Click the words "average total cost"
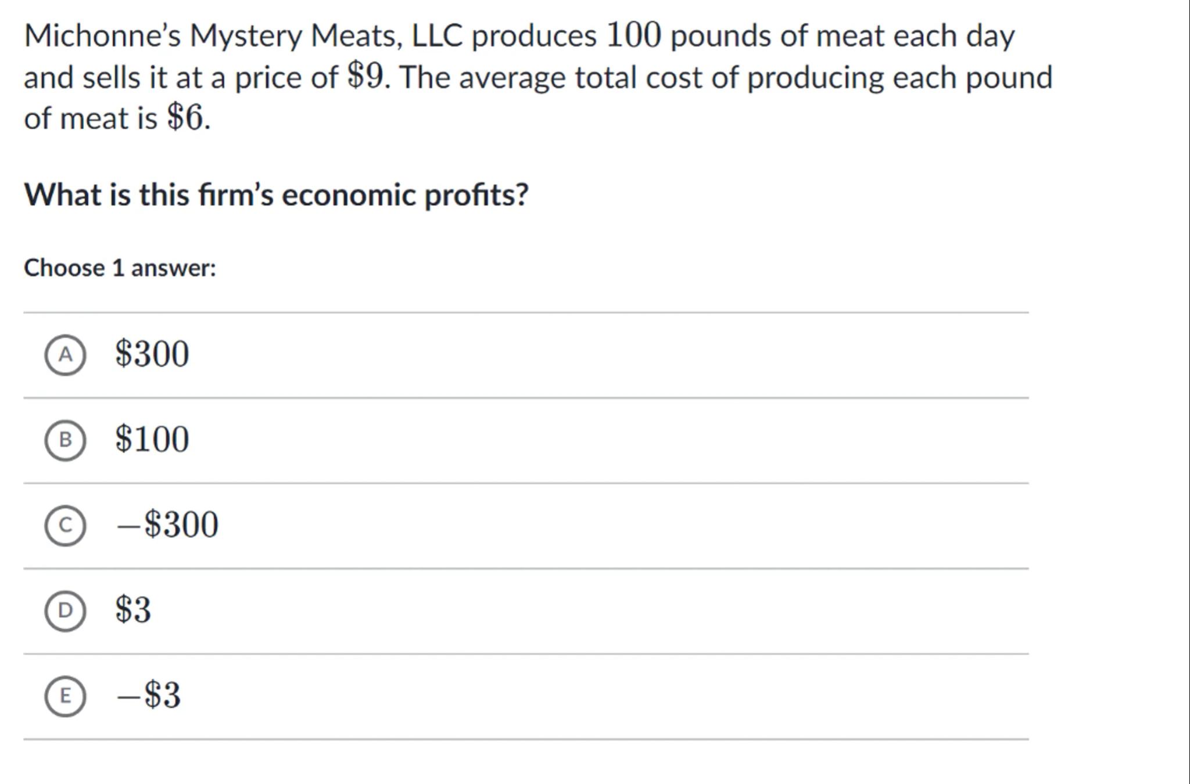The image size is (1190, 784). [x=580, y=77]
